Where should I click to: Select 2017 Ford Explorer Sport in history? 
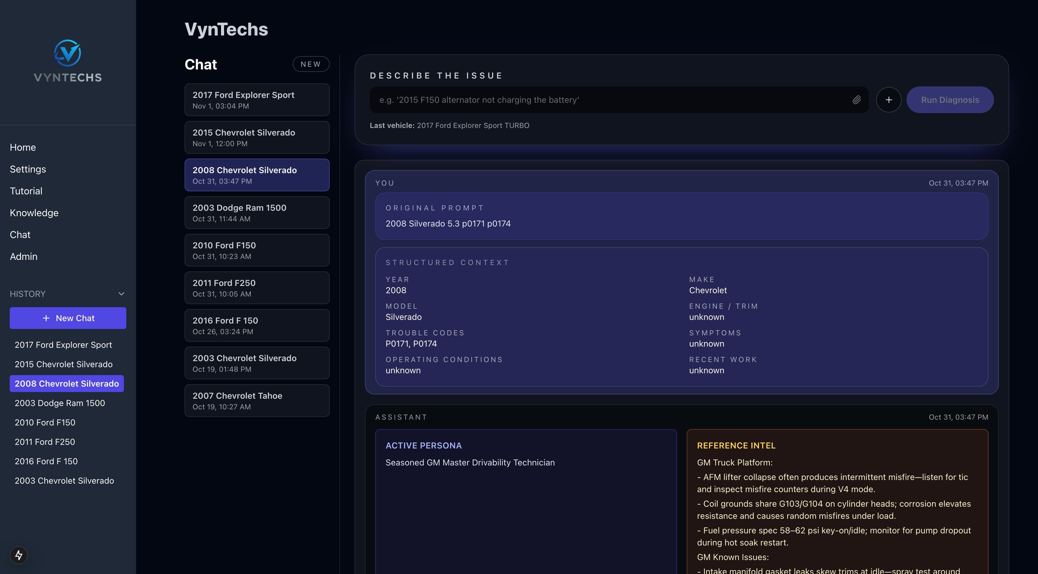63,344
